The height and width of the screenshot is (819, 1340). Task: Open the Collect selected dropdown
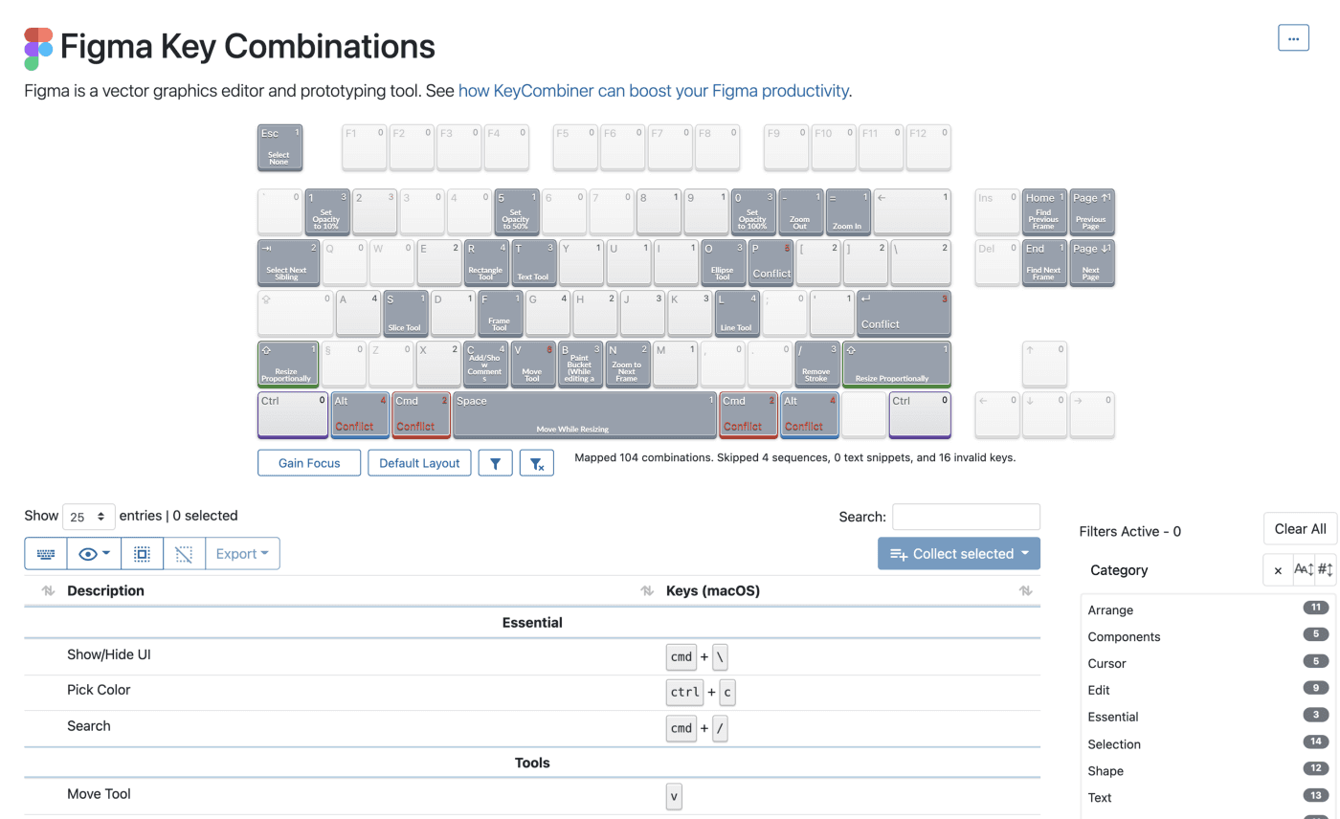tap(959, 553)
